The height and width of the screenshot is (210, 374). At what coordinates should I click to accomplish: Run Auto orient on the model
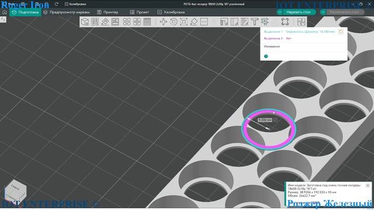[105, 22]
